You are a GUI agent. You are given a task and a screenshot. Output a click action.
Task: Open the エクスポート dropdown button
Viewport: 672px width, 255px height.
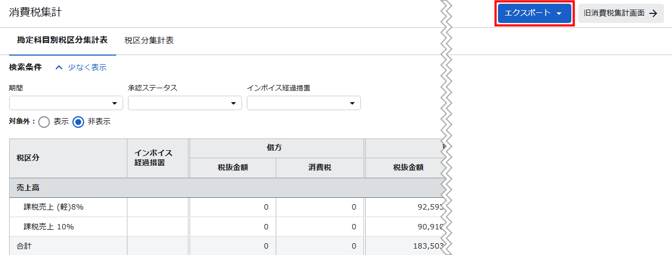coord(533,13)
